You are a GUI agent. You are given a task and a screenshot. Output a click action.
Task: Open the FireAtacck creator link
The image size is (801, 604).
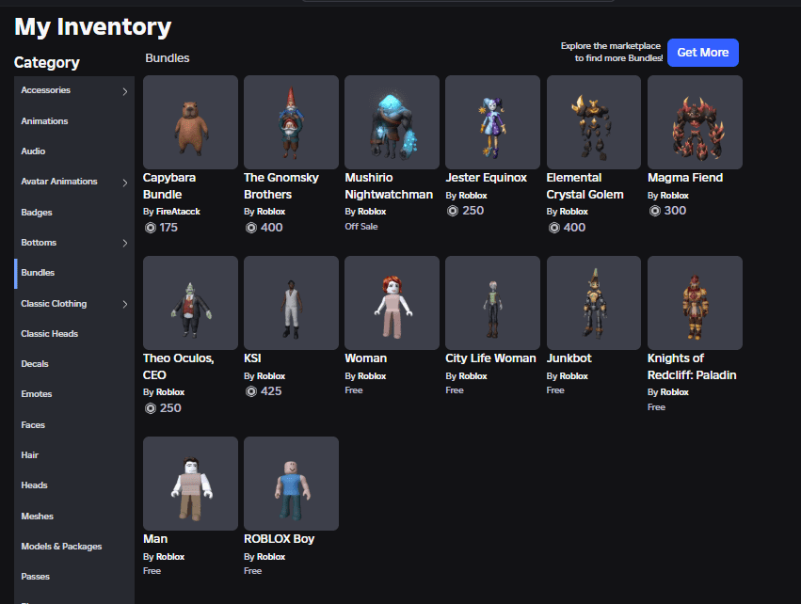coord(178,212)
